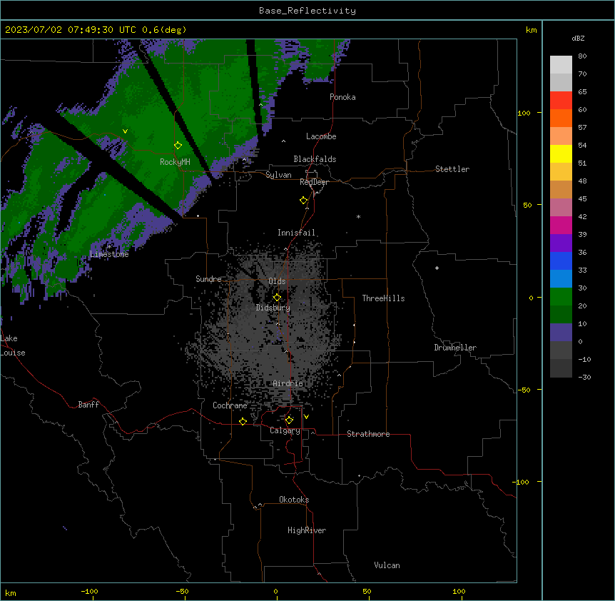Pick the magenta 39-42 dBZ legend swatch

click(561, 225)
